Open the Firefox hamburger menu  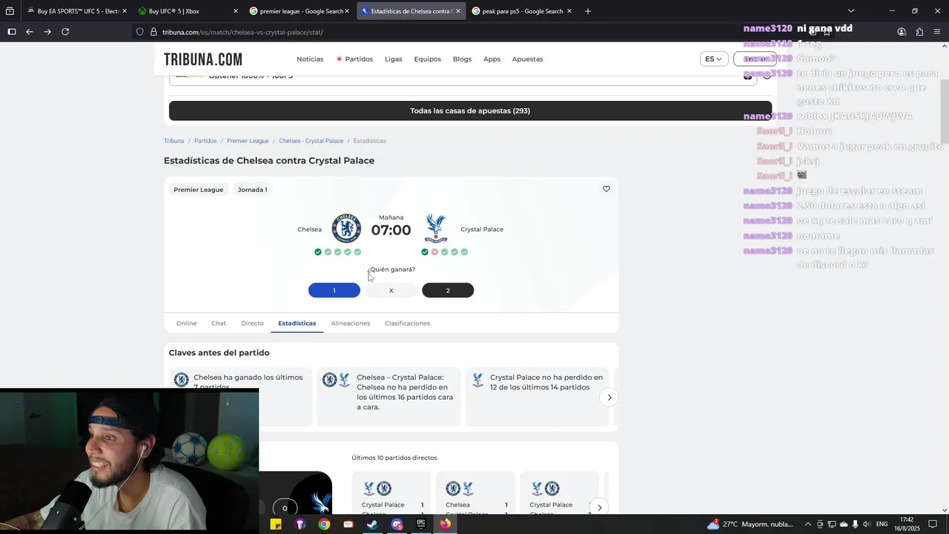tap(937, 32)
